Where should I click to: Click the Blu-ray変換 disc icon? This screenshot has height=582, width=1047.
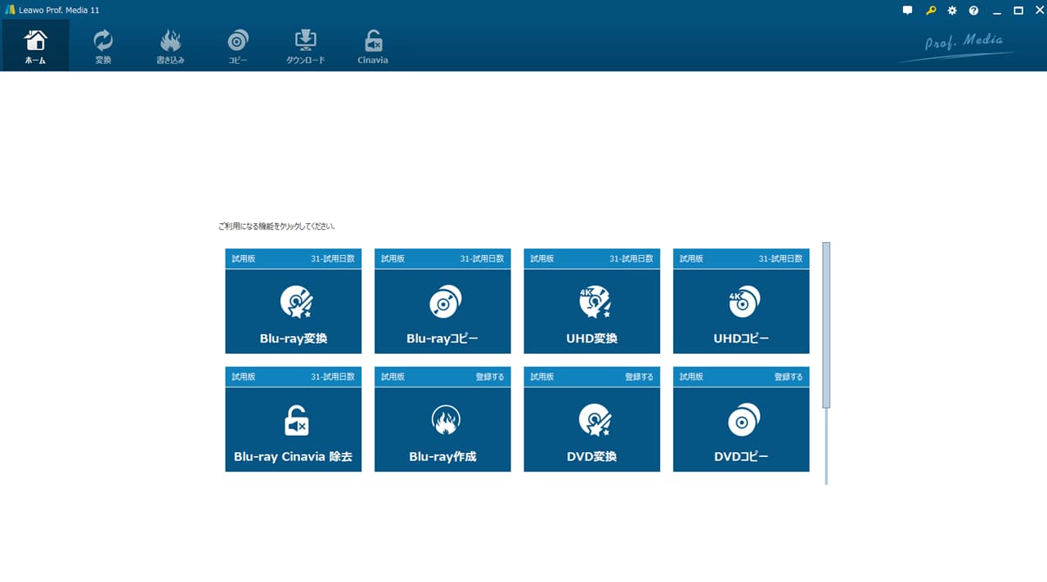(x=295, y=302)
